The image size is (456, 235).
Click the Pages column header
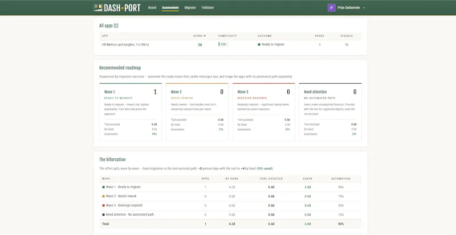click(x=319, y=36)
